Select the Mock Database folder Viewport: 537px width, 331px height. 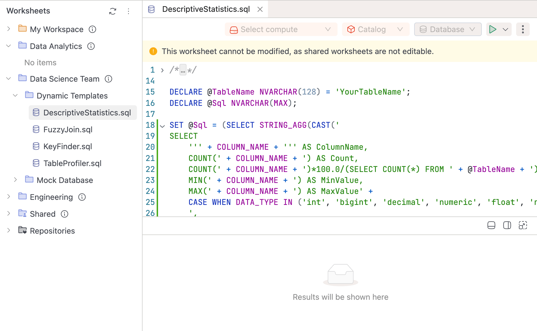coord(65,180)
